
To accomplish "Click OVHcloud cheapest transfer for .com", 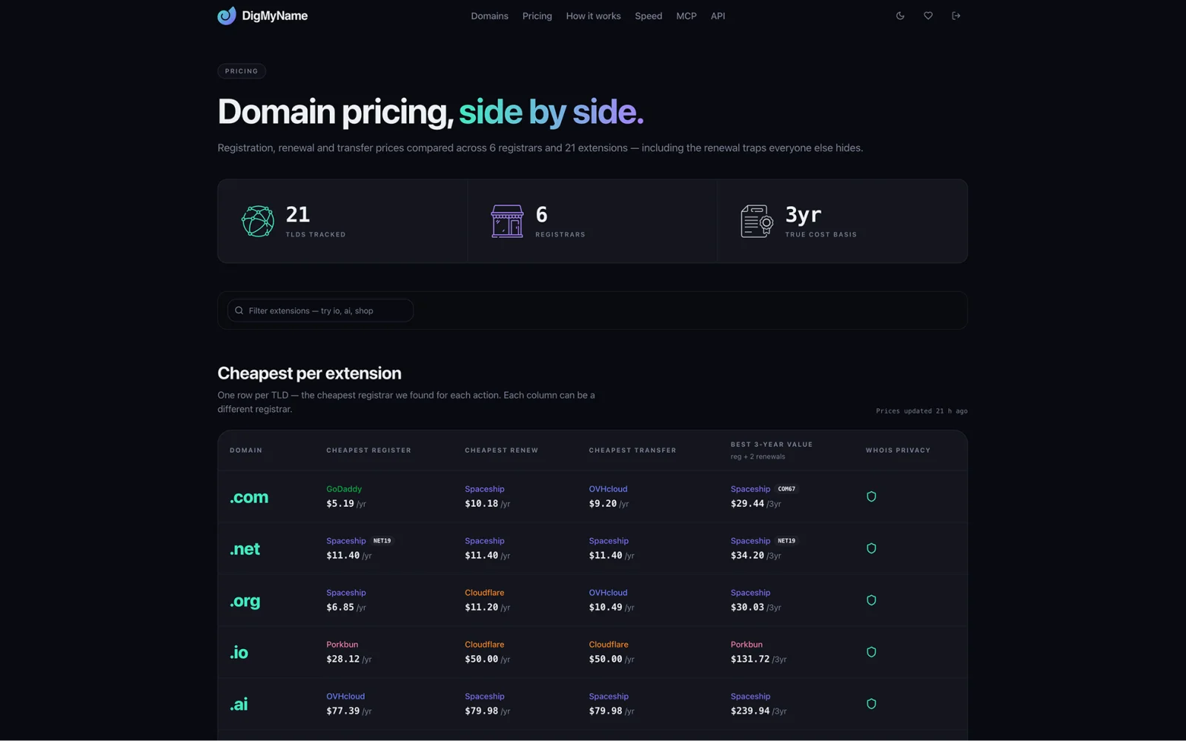I will 609,489.
